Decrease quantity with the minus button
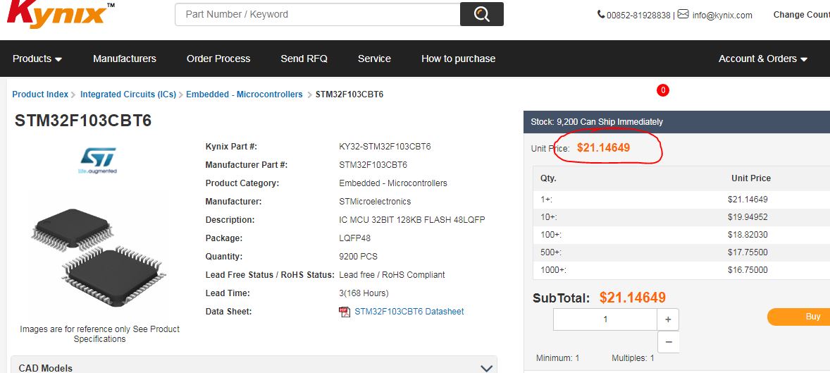This screenshot has height=373, width=830. (x=668, y=342)
